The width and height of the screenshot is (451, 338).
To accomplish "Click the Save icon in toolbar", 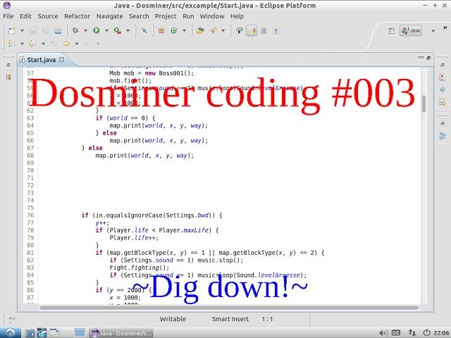I will [33, 30].
